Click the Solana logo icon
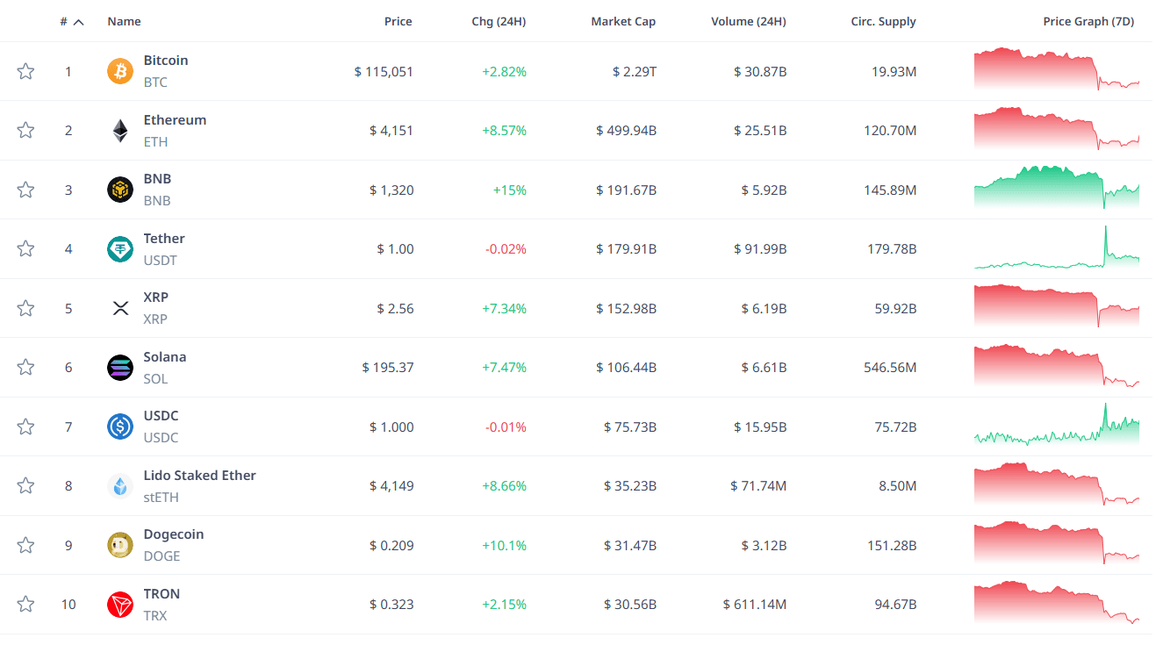The image size is (1163, 645). click(x=120, y=368)
